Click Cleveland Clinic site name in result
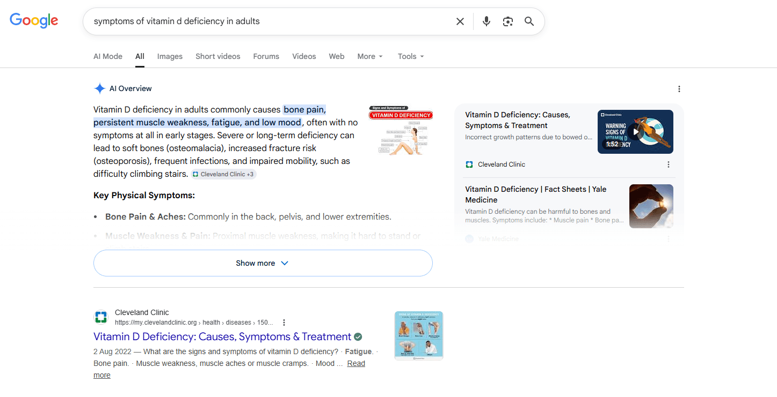 point(142,312)
